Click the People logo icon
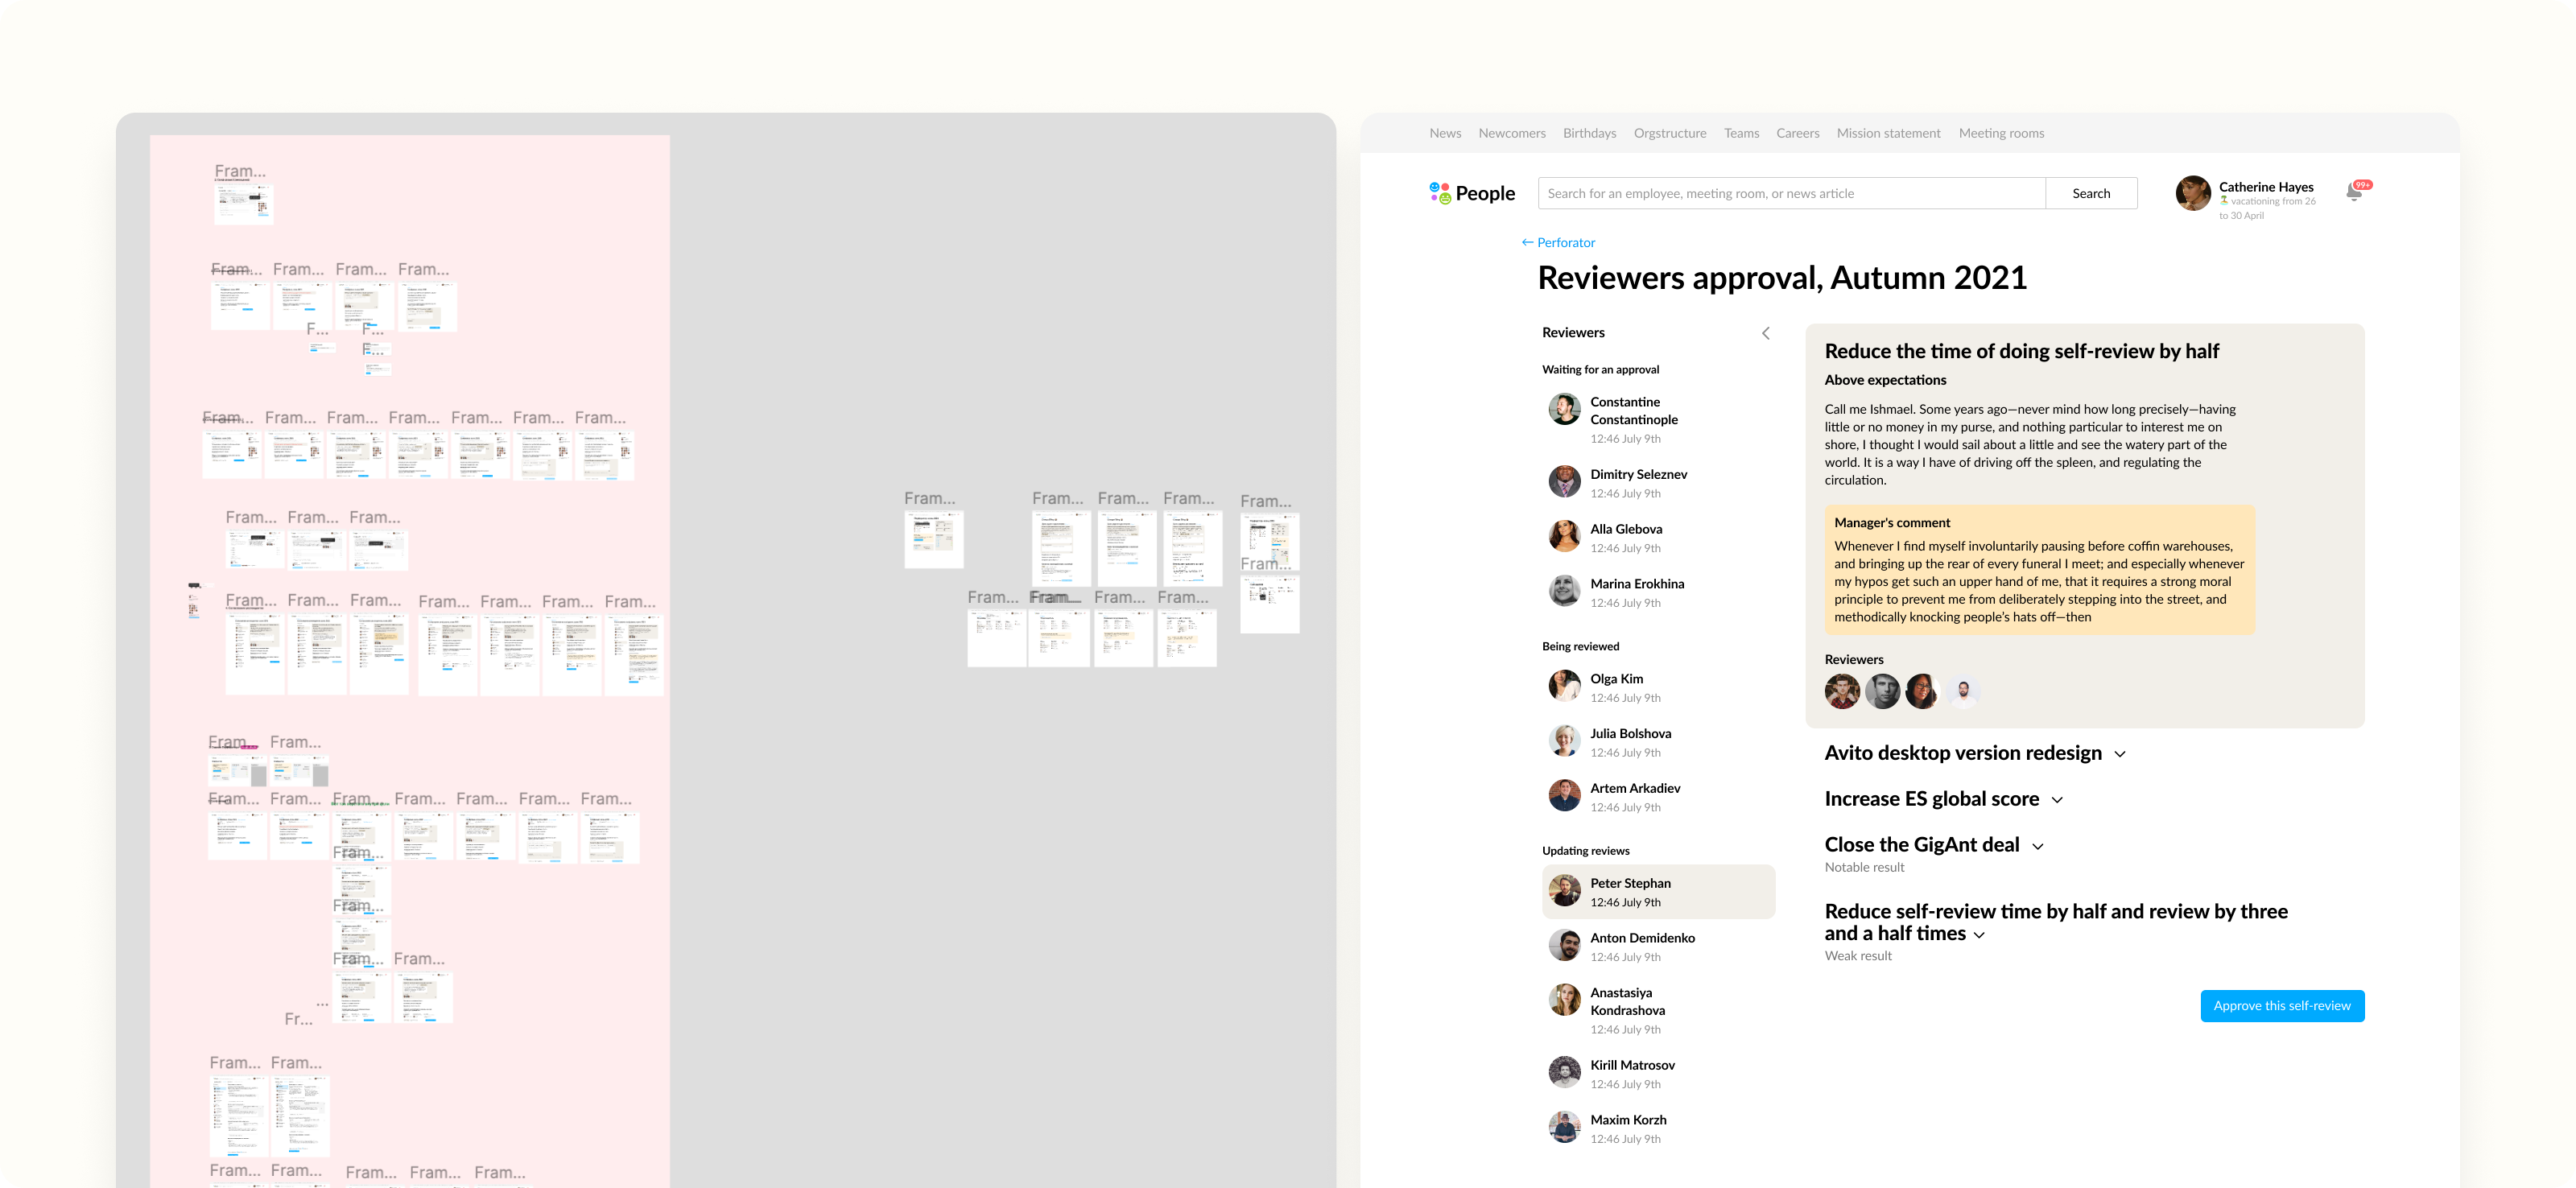This screenshot has height=1188, width=2576. 1440,193
